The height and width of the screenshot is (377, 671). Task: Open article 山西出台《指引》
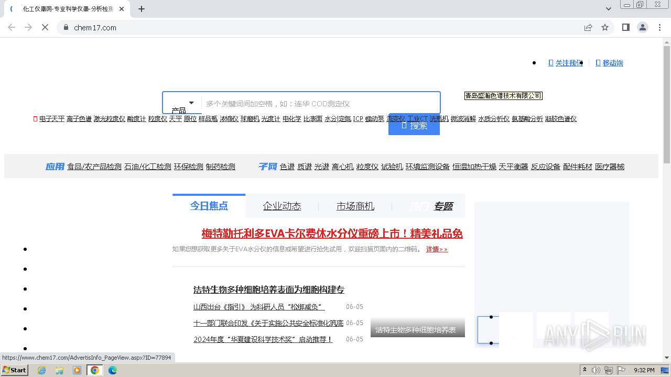coord(259,307)
